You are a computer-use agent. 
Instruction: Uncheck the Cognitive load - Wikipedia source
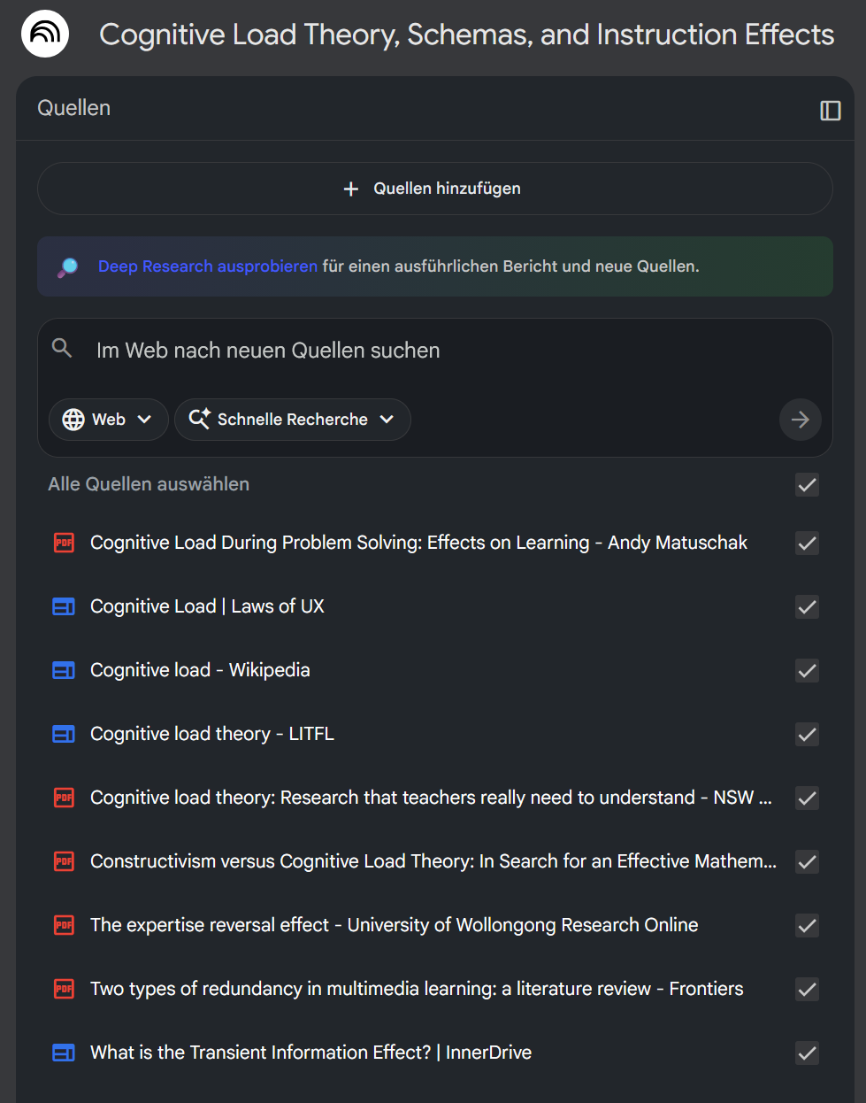point(807,670)
